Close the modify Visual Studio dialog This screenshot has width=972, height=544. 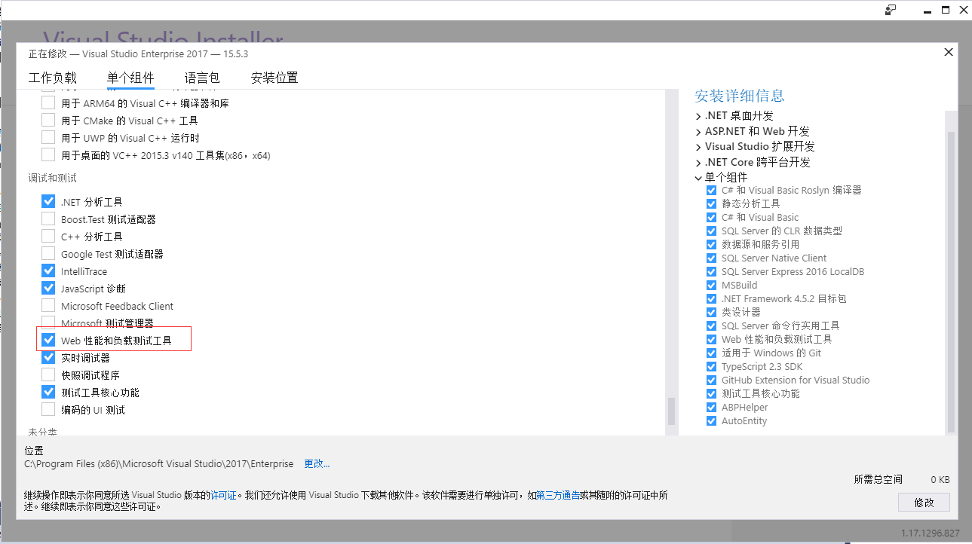click(949, 52)
